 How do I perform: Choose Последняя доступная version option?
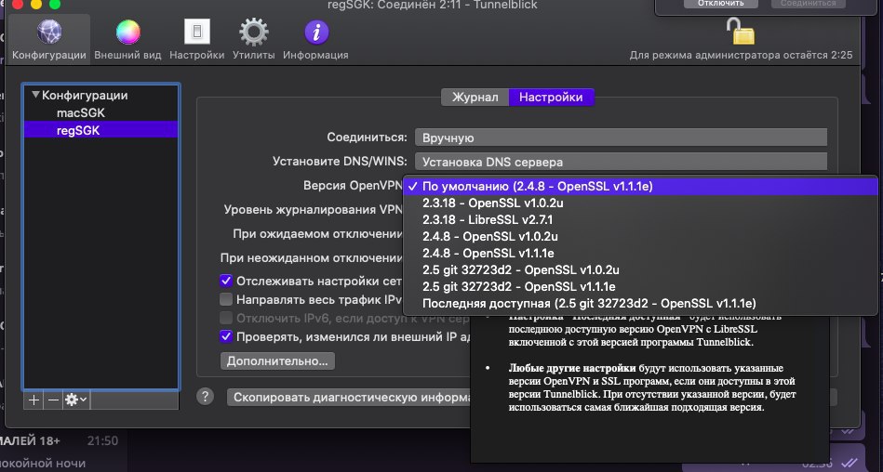coord(640,304)
